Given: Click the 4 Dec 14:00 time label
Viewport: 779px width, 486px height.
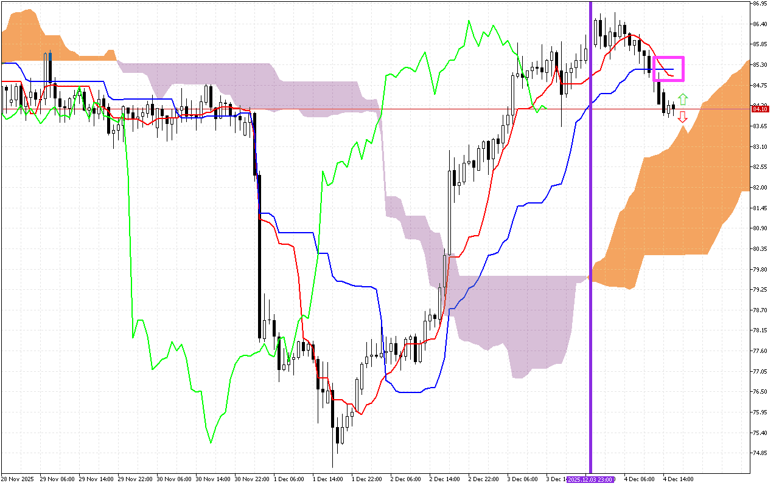Looking at the screenshot, I should [x=678, y=479].
